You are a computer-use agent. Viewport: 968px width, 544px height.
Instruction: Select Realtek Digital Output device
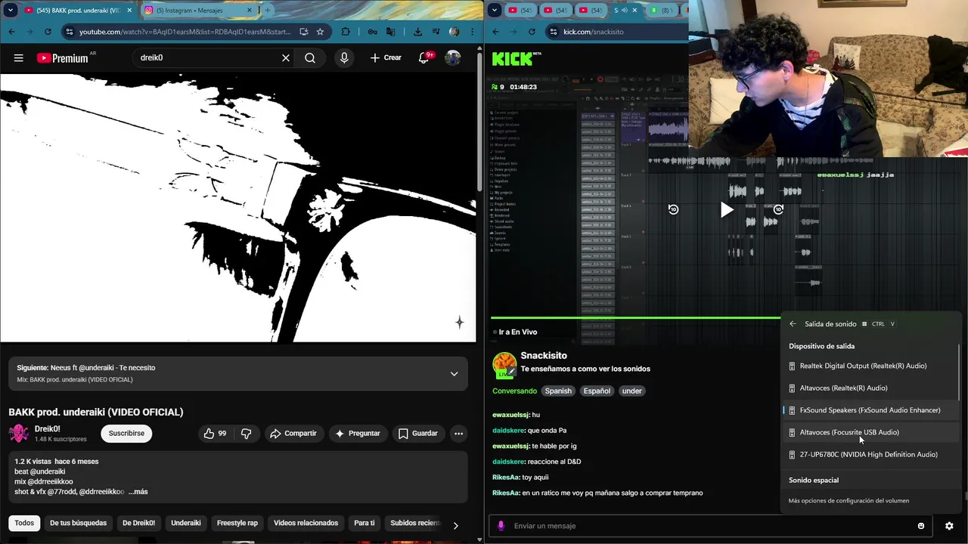tap(870, 366)
